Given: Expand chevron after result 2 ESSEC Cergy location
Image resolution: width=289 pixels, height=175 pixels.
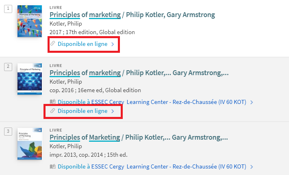Looking at the screenshot, I should tap(252, 102).
